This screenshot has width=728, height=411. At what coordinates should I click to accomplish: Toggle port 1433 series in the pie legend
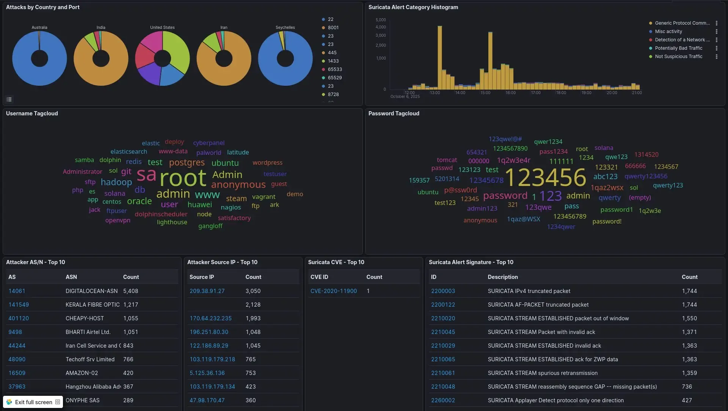(333, 61)
